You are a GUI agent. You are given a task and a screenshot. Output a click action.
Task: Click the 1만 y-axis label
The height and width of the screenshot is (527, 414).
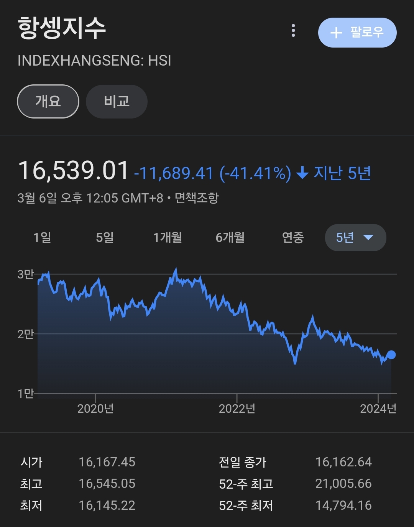(26, 394)
